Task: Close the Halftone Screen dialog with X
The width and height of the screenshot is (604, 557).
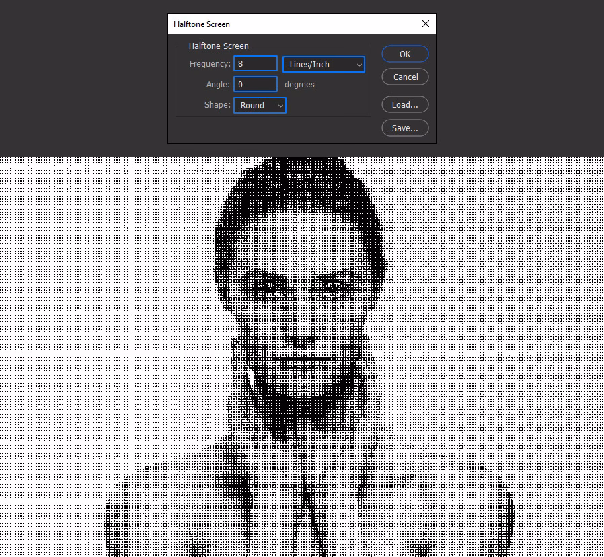Action: pos(425,23)
